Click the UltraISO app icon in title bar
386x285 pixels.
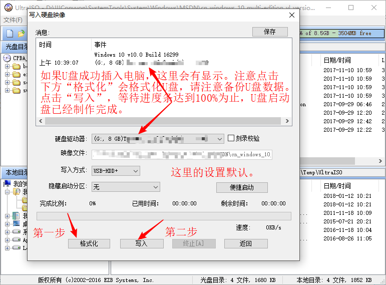pos(9,8)
